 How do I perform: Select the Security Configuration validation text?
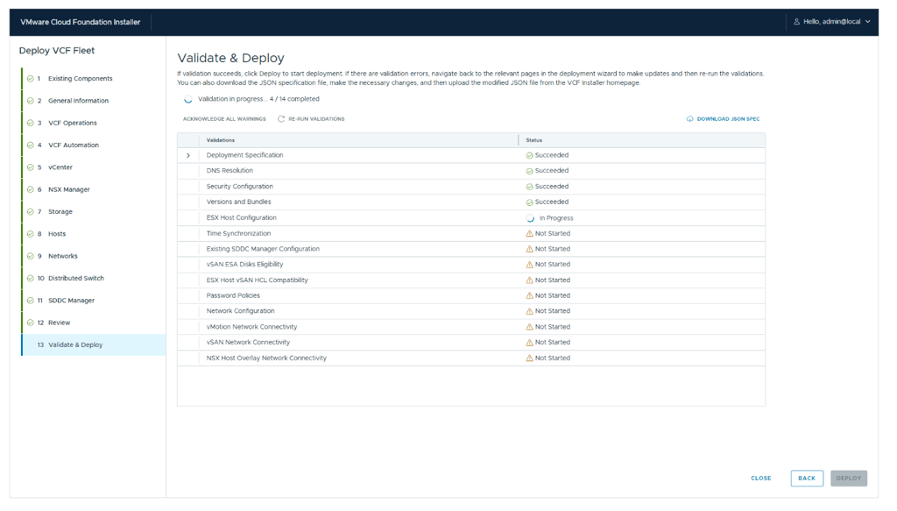(240, 187)
